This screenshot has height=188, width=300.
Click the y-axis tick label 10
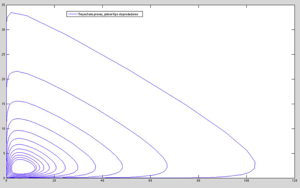(3, 129)
